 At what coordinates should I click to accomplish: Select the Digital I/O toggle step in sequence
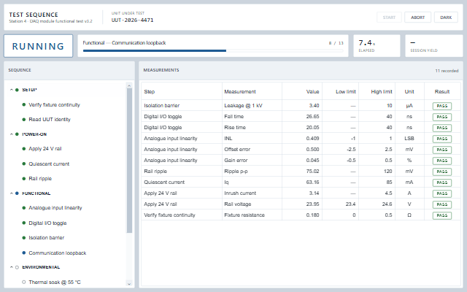(47, 223)
